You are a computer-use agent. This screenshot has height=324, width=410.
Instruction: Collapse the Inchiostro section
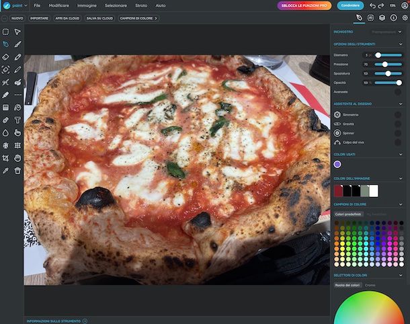(400, 32)
